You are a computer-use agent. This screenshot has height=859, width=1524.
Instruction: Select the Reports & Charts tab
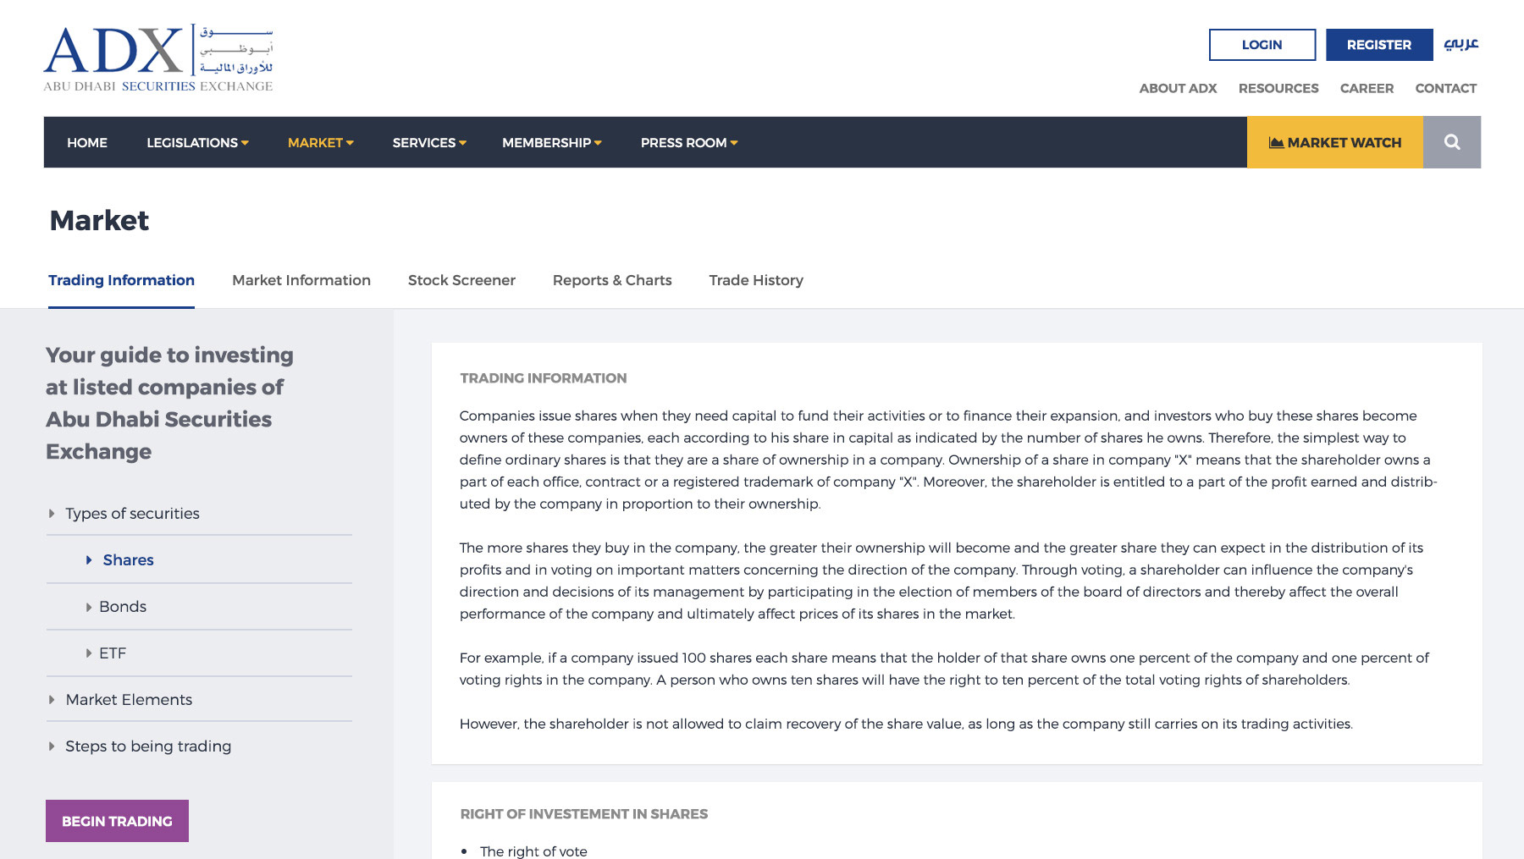click(x=612, y=280)
